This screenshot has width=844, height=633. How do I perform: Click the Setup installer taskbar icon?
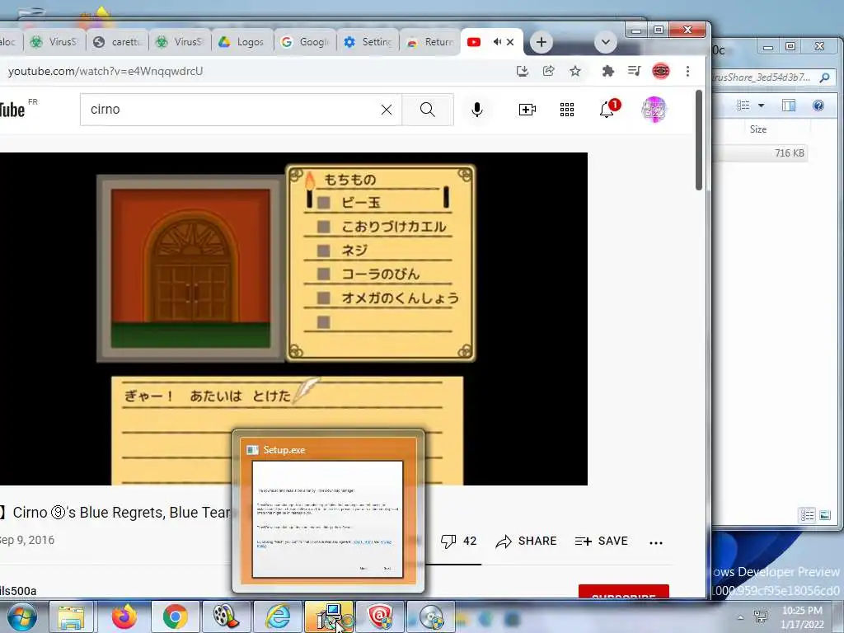click(330, 617)
